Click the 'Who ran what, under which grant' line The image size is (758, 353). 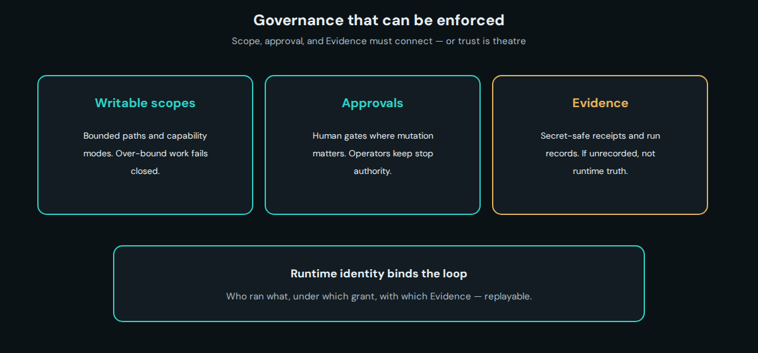pos(379,296)
